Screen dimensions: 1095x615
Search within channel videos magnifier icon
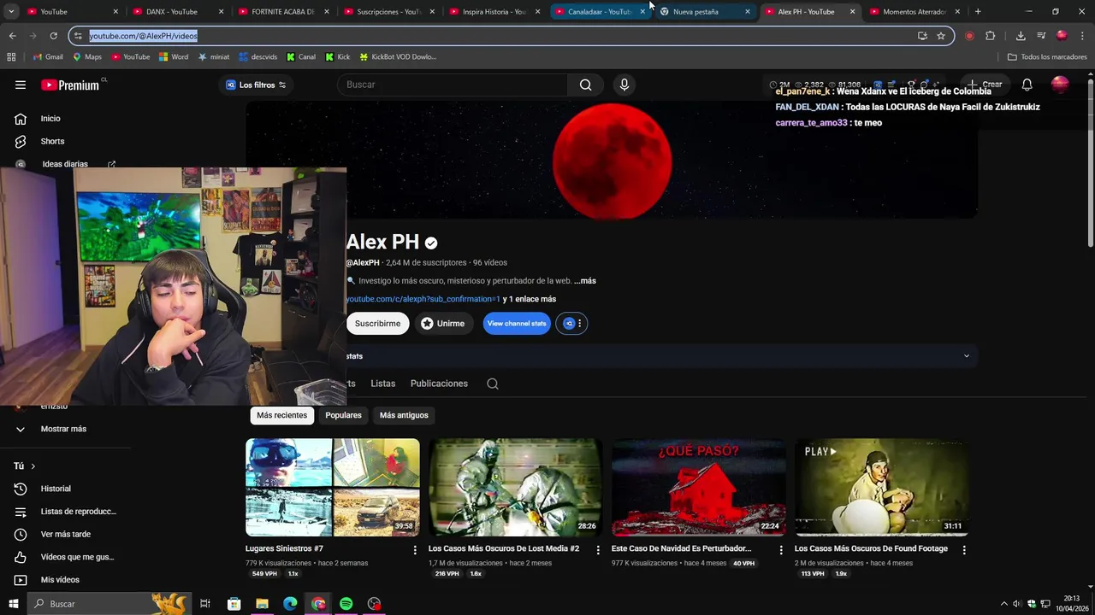coord(493,384)
